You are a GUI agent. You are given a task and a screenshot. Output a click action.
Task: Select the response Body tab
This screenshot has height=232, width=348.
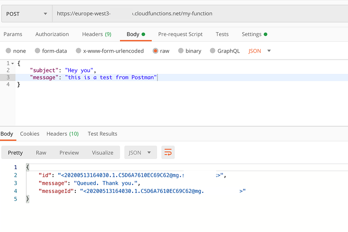(7, 134)
